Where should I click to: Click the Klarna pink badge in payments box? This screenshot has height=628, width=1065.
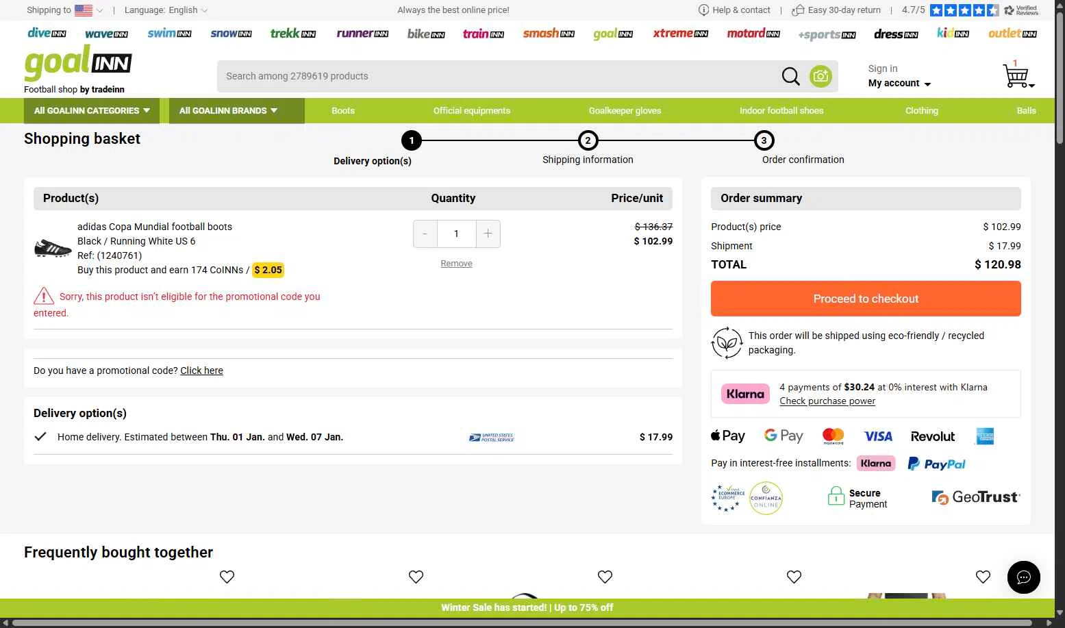click(x=745, y=394)
